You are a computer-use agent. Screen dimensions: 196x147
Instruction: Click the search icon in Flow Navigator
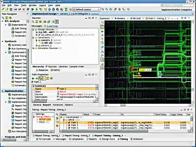(x=3, y=18)
